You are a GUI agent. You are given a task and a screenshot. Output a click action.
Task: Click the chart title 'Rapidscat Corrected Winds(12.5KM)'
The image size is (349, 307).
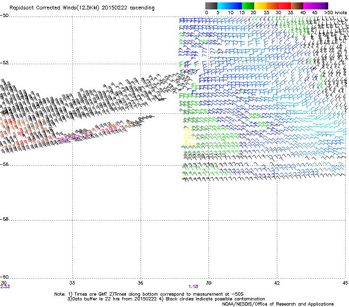tap(54, 8)
